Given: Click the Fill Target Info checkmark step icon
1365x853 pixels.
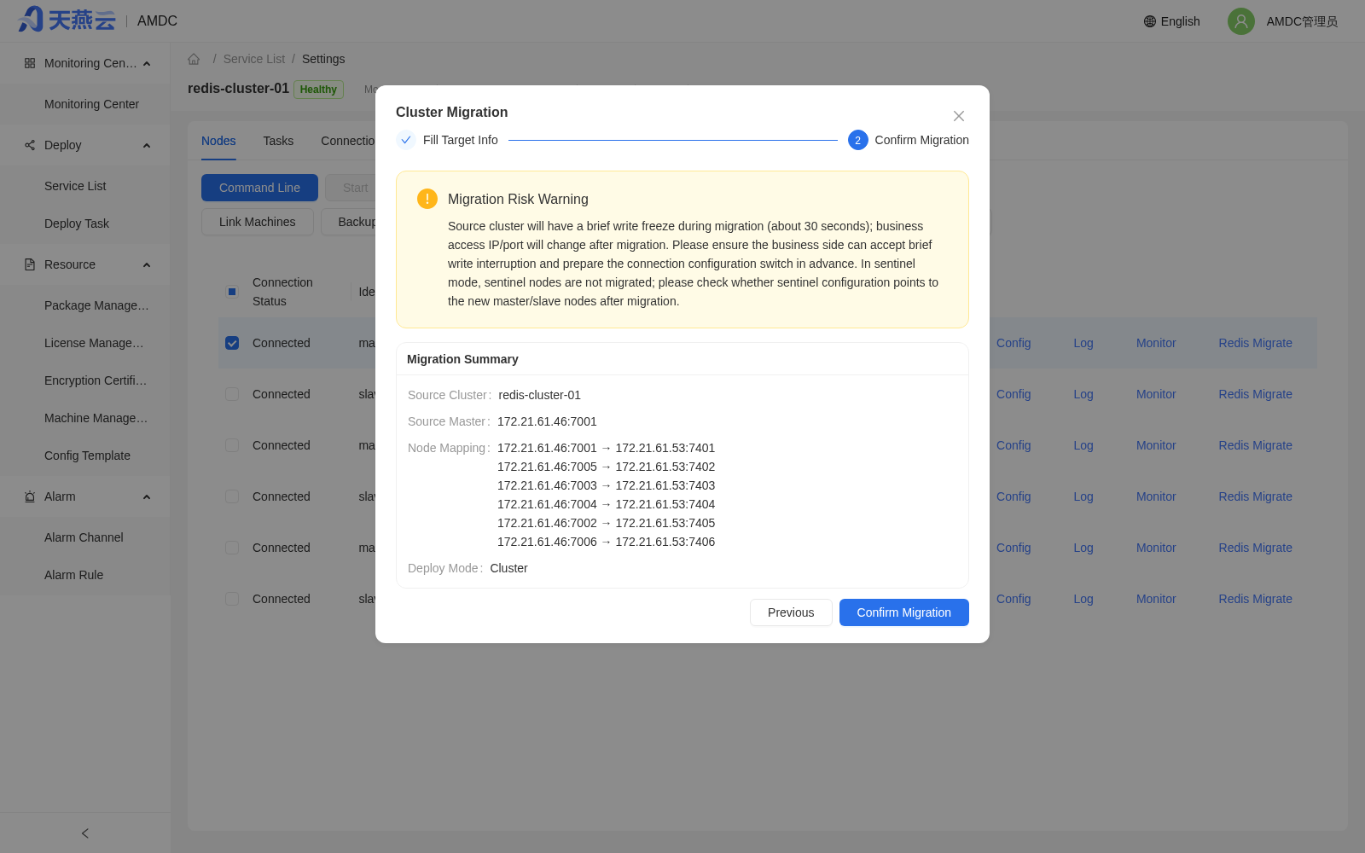Looking at the screenshot, I should [x=406, y=140].
